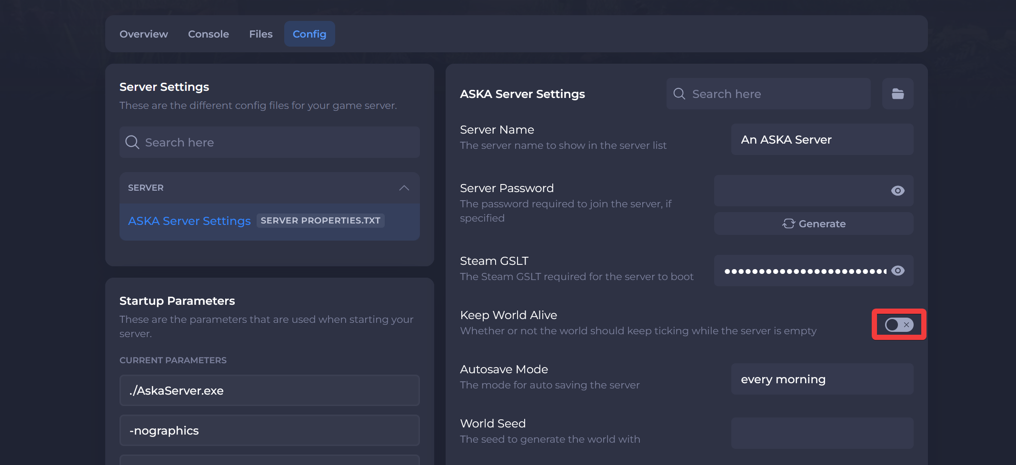Click the Keep World Alive label
Viewport: 1016px width, 465px height.
[x=508, y=315]
